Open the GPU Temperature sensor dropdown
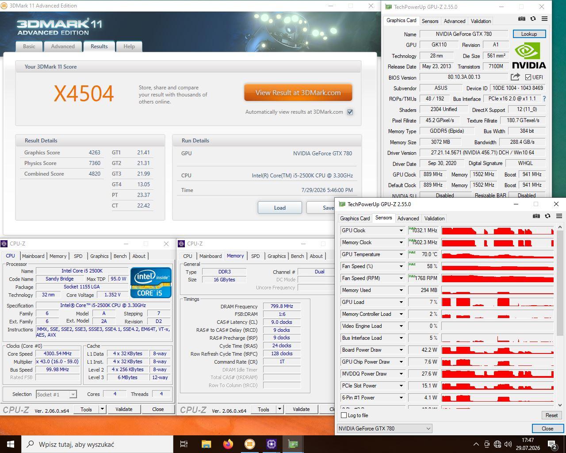 [x=401, y=254]
